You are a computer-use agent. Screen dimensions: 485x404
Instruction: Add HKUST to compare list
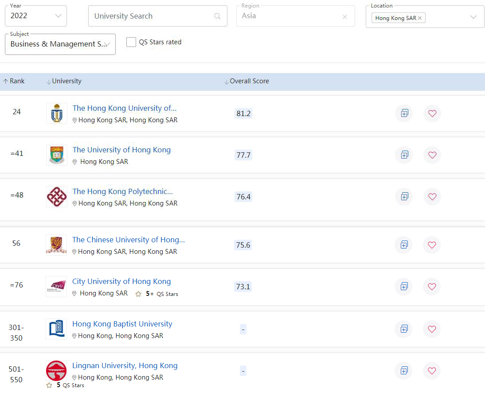(404, 113)
